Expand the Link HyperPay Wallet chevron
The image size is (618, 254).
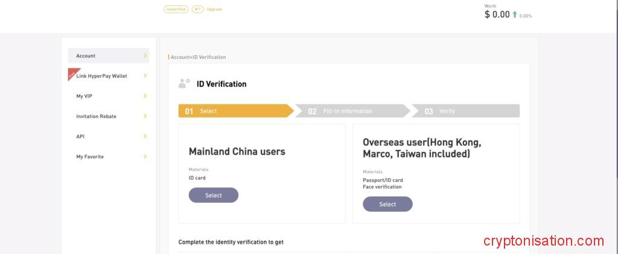coord(145,76)
